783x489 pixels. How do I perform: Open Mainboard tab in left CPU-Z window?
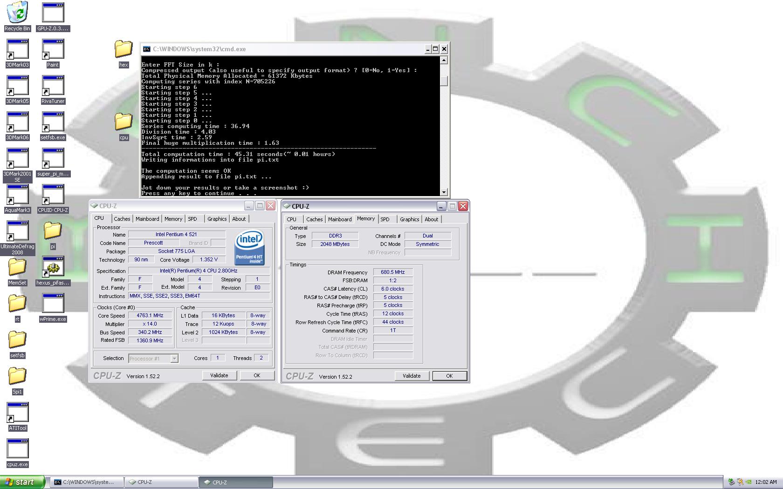(147, 219)
